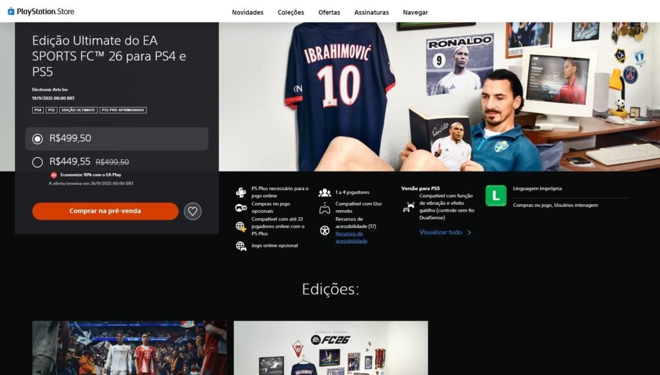Viewport: 660px width, 375px height.
Task: Select the R$499,50 price option
Action: coord(37,139)
